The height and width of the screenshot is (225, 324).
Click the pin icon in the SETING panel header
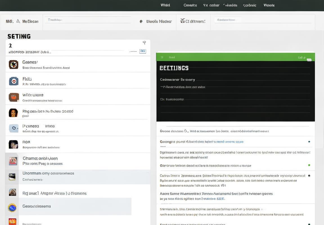point(144,43)
